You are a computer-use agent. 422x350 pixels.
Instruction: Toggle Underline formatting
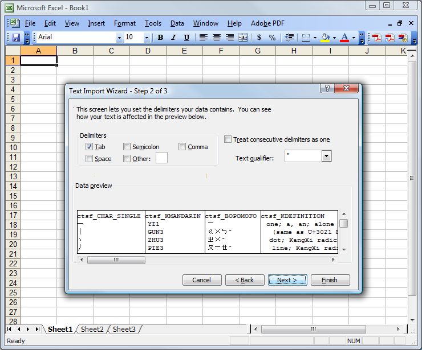pyautogui.click(x=186, y=38)
